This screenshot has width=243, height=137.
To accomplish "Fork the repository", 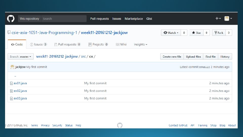I will [x=219, y=33].
